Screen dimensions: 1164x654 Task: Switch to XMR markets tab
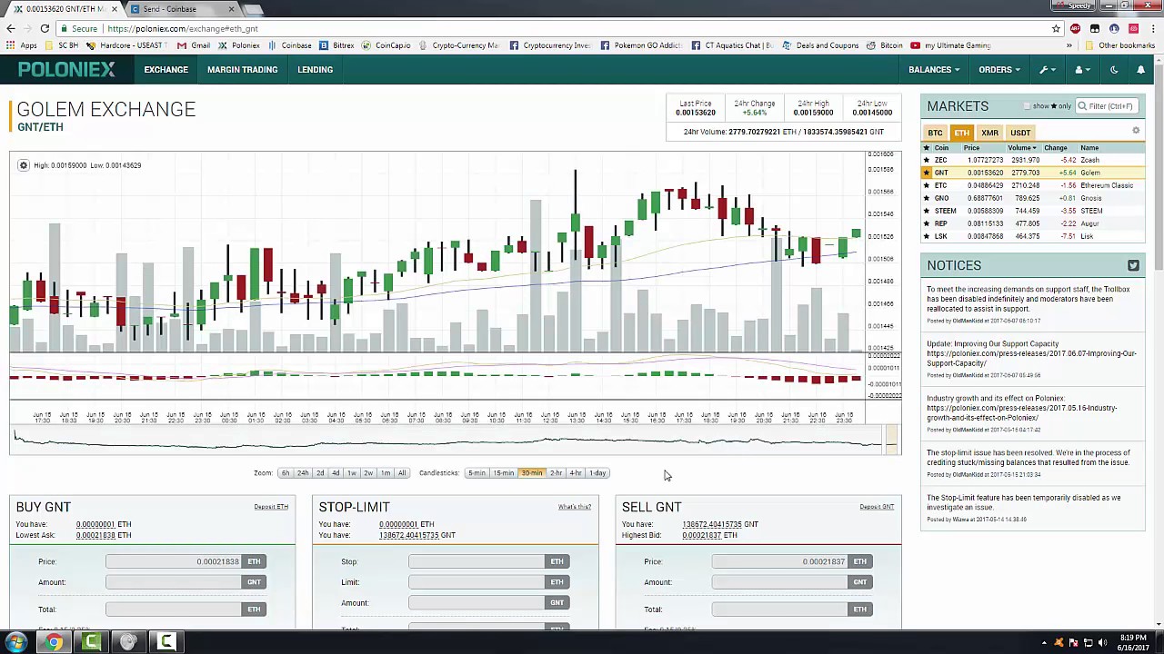(989, 133)
